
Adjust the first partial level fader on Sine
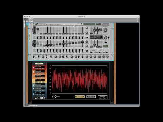pyautogui.click(x=38, y=29)
